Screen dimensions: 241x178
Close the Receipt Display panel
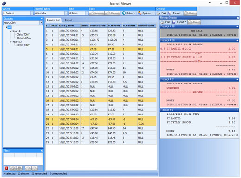[x=238, y=18]
